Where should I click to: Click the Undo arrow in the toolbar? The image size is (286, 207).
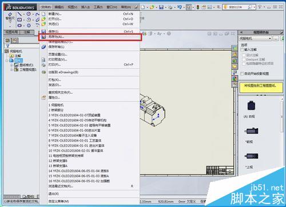pyautogui.click(x=179, y=7)
